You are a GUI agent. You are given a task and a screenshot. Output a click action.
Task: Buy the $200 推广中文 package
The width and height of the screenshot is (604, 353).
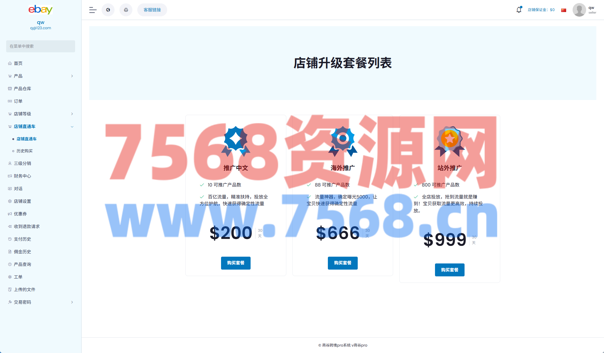point(236,263)
